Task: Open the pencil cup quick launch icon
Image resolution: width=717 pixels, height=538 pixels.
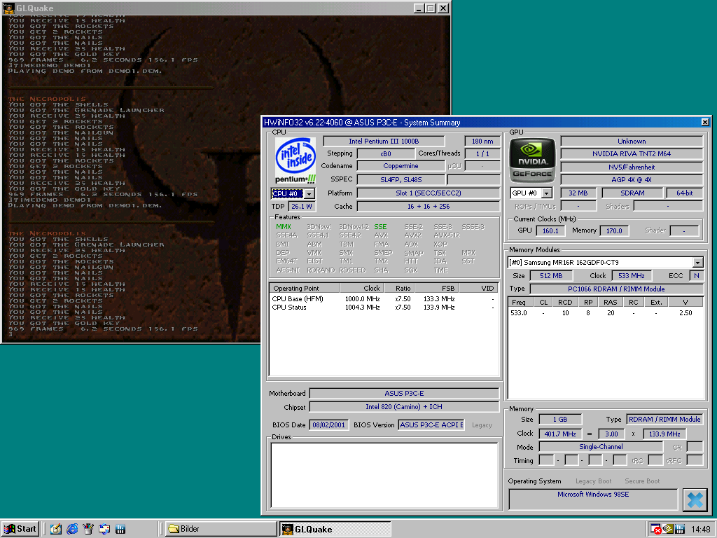Action: 88,529
